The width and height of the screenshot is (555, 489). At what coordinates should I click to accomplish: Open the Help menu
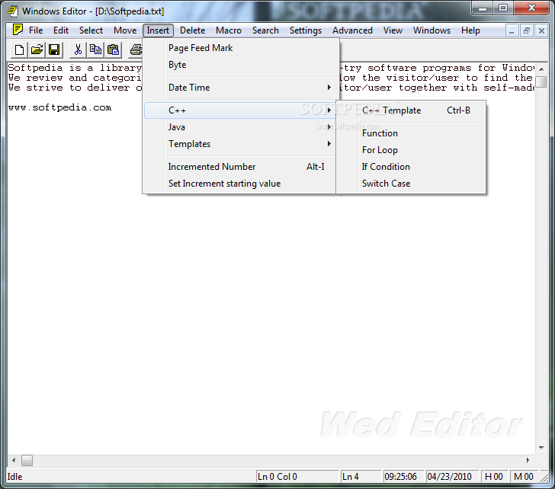[x=470, y=30]
